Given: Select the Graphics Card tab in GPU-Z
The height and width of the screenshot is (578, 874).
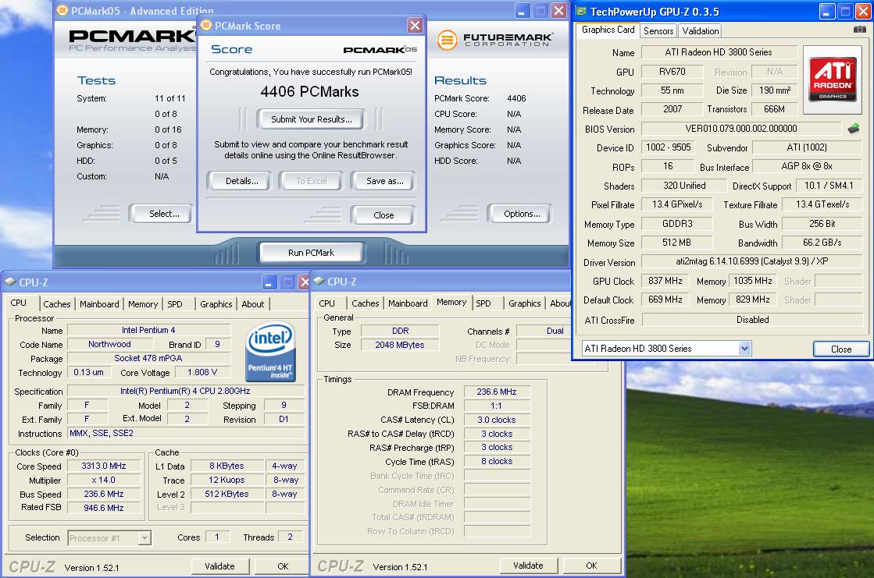Looking at the screenshot, I should click(608, 30).
